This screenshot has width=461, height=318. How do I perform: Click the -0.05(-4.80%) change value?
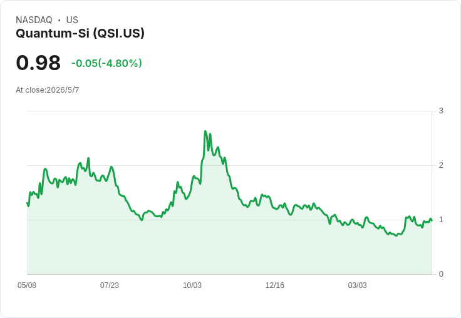[x=106, y=63]
